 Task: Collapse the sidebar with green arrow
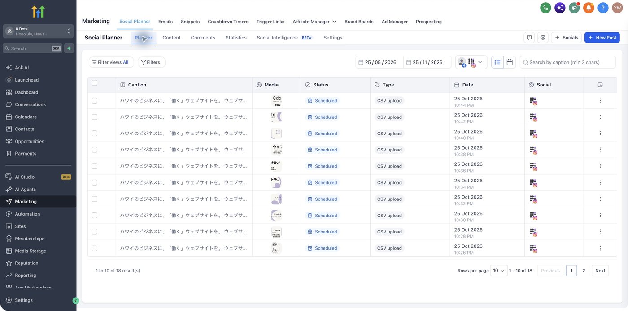(76, 301)
